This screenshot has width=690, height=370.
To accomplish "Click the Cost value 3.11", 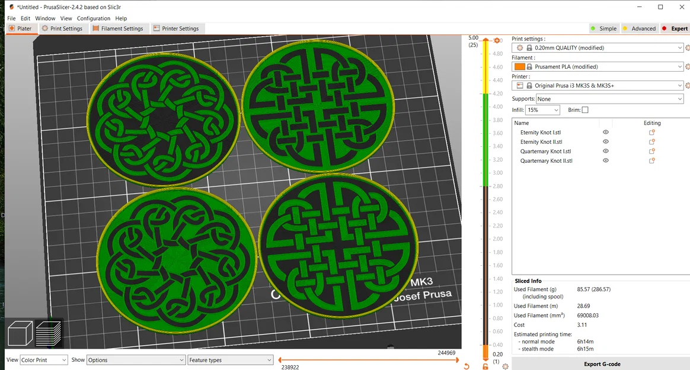I will [x=582, y=325].
